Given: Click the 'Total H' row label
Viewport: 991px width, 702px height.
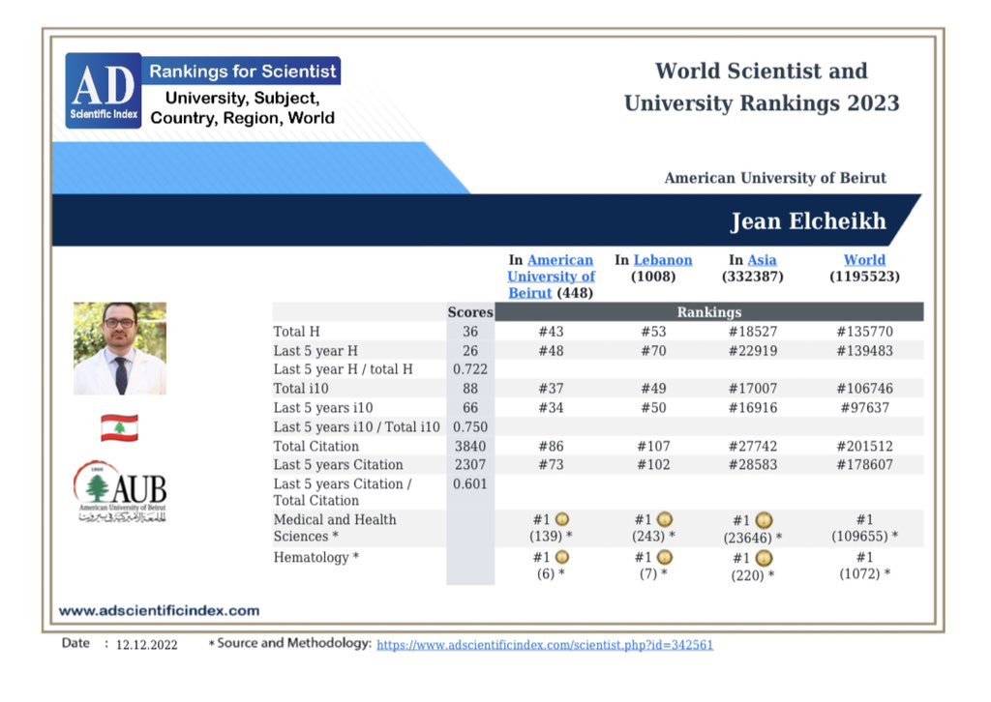Looking at the screenshot, I should point(296,332).
